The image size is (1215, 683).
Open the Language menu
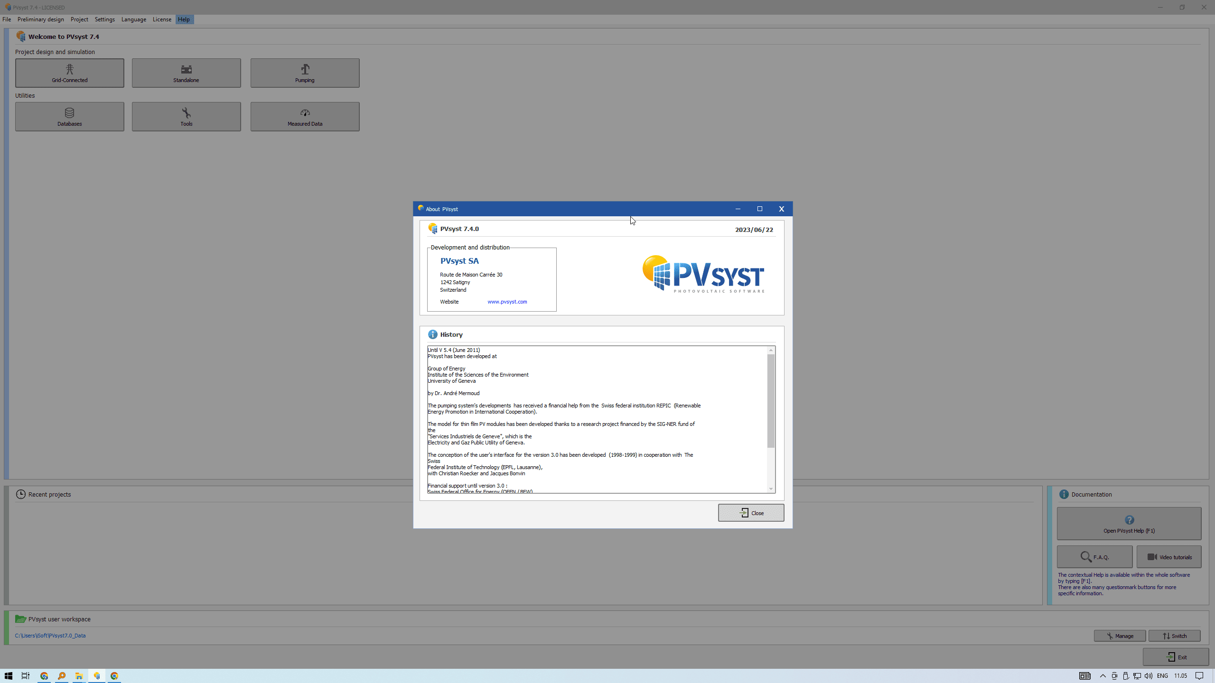133,19
